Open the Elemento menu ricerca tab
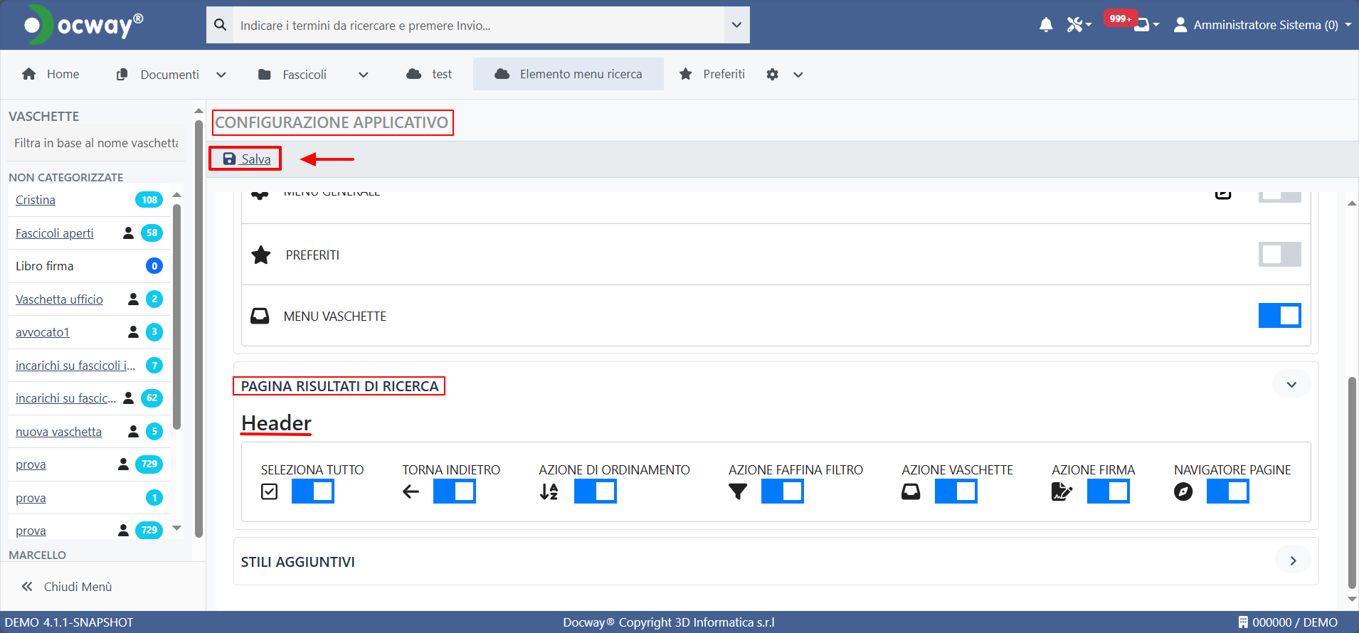The width and height of the screenshot is (1359, 633). (569, 74)
